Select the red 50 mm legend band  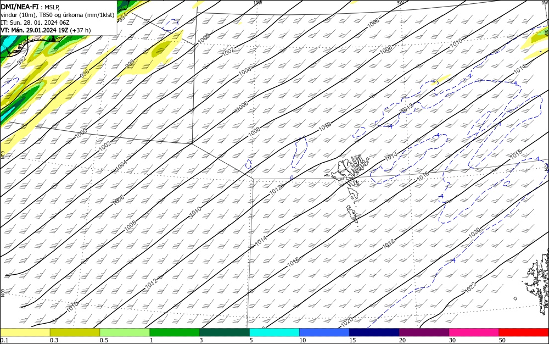tap(524, 332)
